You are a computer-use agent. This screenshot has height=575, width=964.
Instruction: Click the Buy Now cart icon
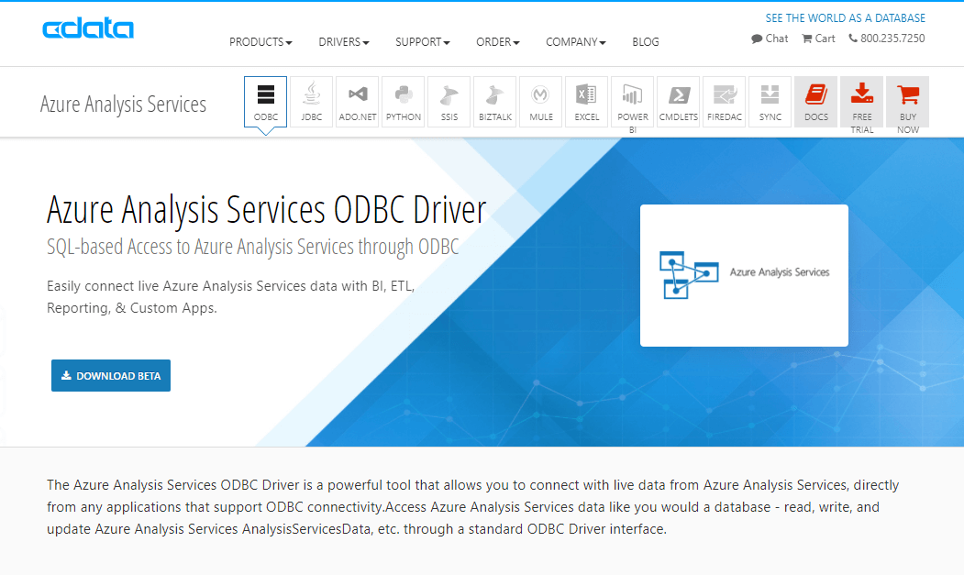907,102
